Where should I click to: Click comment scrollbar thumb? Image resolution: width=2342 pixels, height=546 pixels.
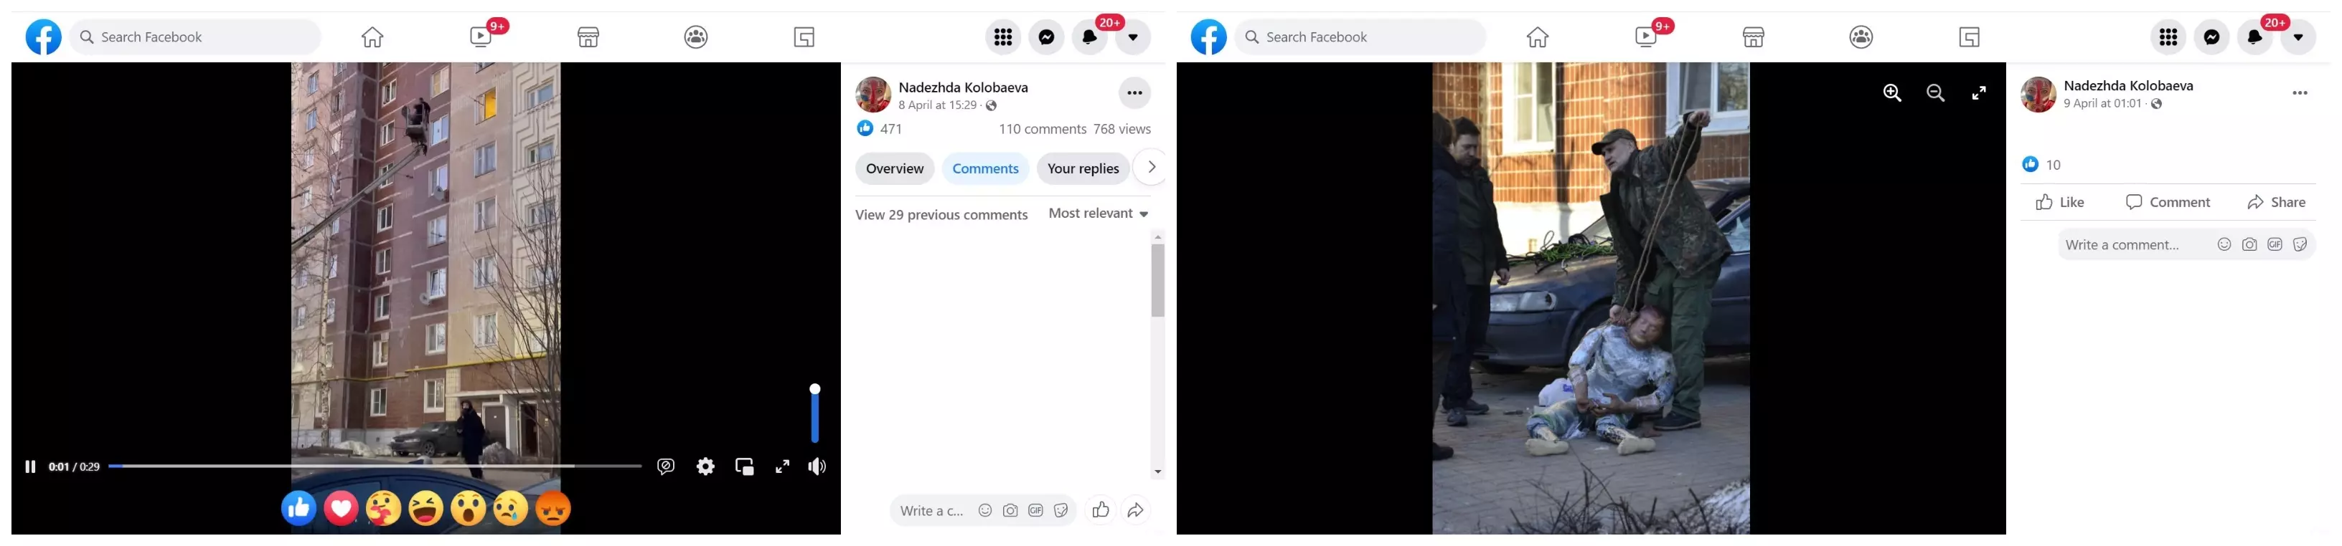click(x=1157, y=281)
